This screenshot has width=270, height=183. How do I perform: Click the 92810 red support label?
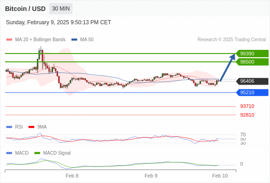click(x=247, y=115)
